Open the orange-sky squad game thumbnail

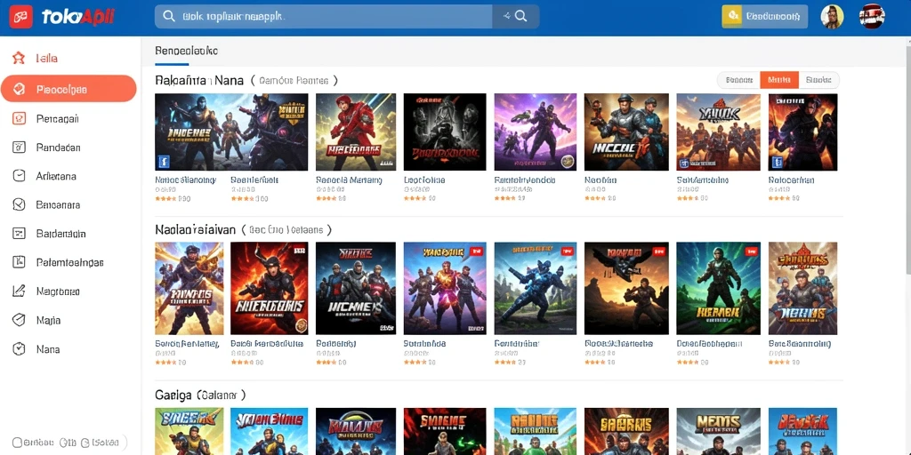click(718, 132)
